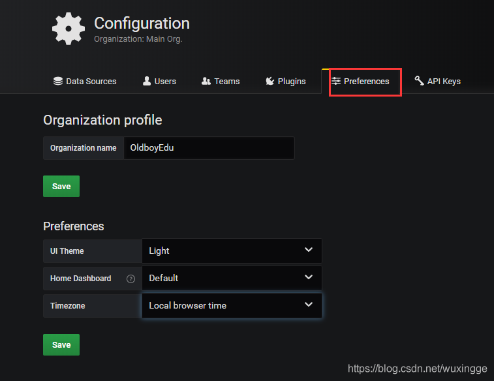Image resolution: width=494 pixels, height=381 pixels.
Task: Expand the UI Theme dropdown
Action: click(232, 251)
